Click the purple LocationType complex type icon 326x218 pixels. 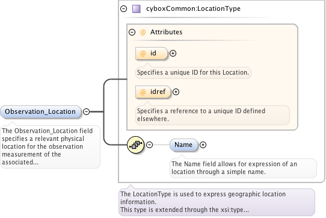(x=137, y=9)
